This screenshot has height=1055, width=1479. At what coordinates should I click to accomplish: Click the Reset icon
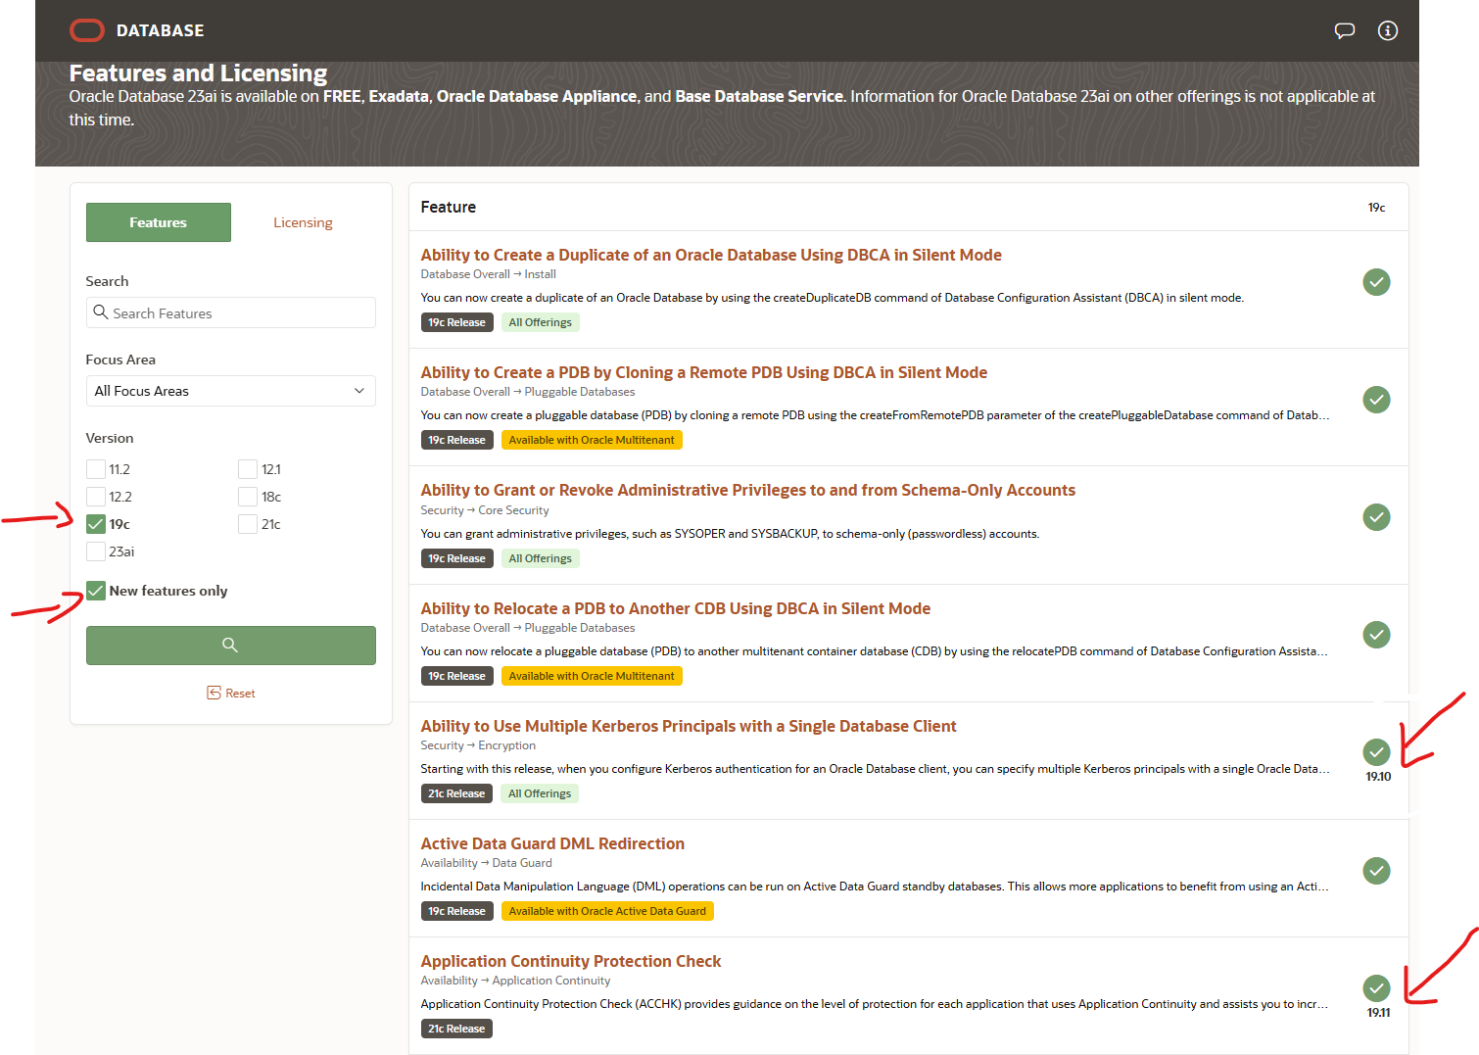click(214, 693)
